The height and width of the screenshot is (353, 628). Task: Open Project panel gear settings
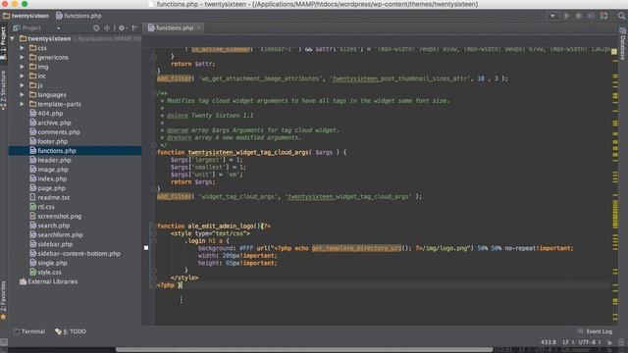(x=122, y=28)
